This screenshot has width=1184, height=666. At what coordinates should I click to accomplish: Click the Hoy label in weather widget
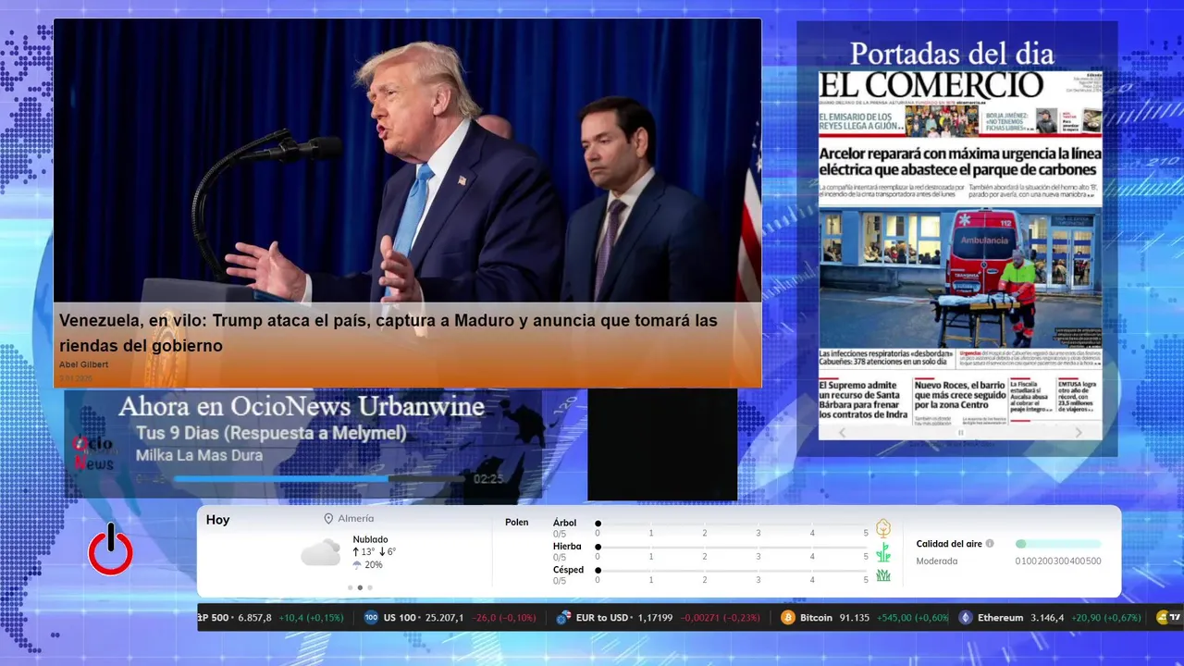[217, 520]
